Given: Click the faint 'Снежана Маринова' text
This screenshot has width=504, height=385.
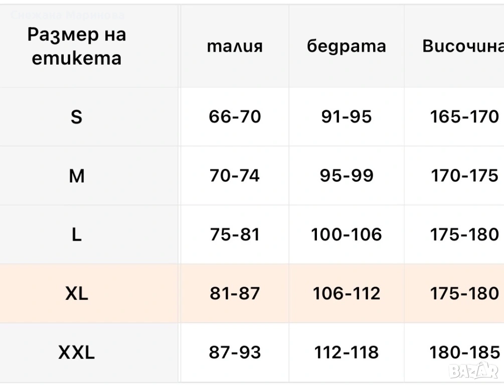Looking at the screenshot, I should pyautogui.click(x=68, y=15).
